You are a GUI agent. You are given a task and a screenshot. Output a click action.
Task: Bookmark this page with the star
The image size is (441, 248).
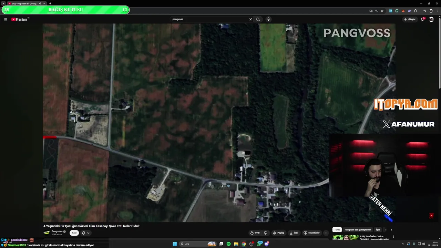pos(382,11)
